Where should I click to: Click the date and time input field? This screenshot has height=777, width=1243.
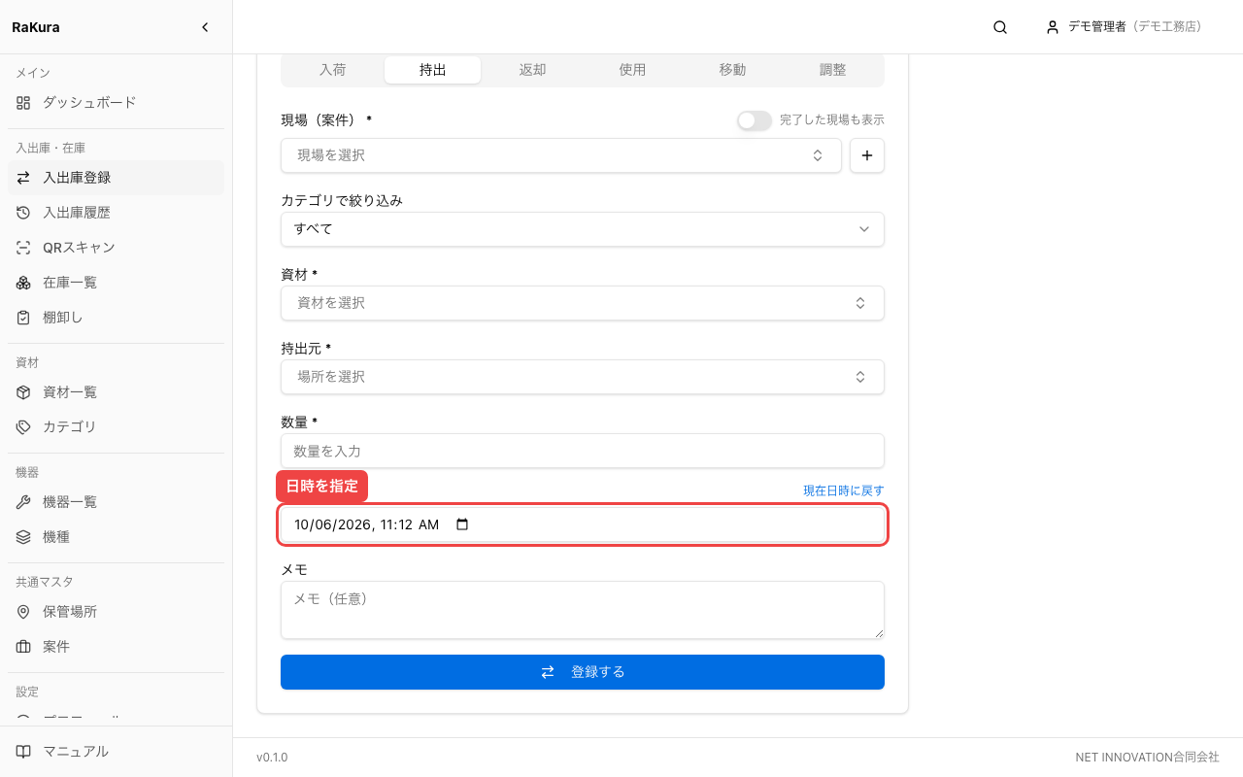(x=583, y=524)
